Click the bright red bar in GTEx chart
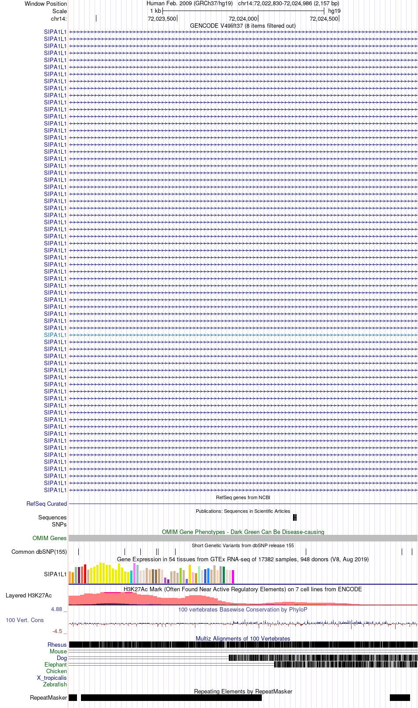Screen dimensions: 418x708 click(x=85, y=574)
